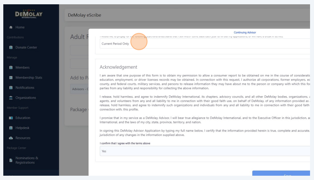
Task: Open the agreement dropdown showing Yes
Action: pos(205,151)
